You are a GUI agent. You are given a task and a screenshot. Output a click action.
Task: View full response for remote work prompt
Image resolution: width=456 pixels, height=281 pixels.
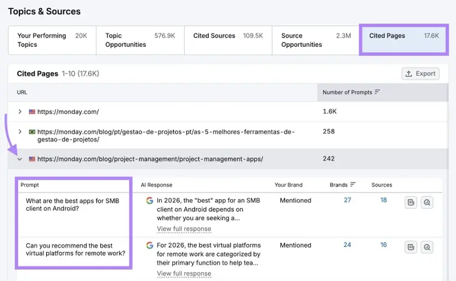184,274
